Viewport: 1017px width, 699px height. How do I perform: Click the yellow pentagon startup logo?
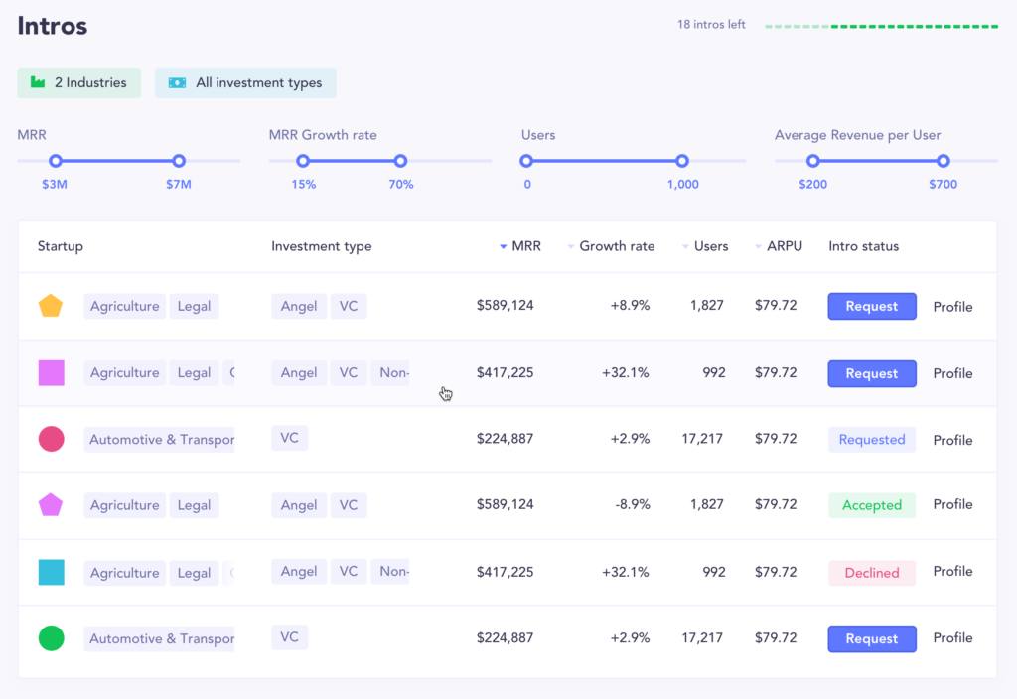coord(51,307)
